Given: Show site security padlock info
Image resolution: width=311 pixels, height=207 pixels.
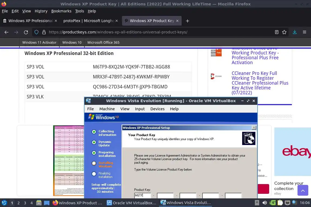Looking at the screenshot, I should 44,32.
